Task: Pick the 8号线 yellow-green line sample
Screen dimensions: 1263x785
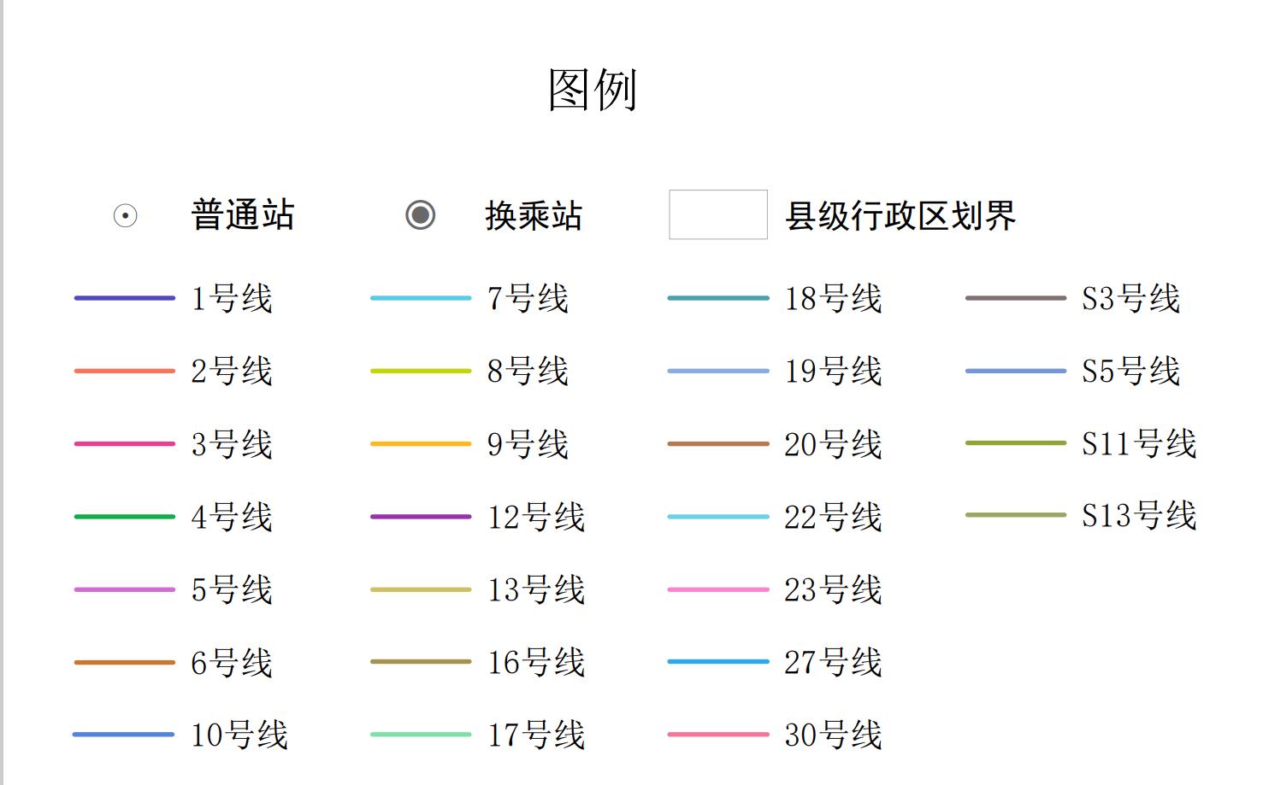Action: 420,371
